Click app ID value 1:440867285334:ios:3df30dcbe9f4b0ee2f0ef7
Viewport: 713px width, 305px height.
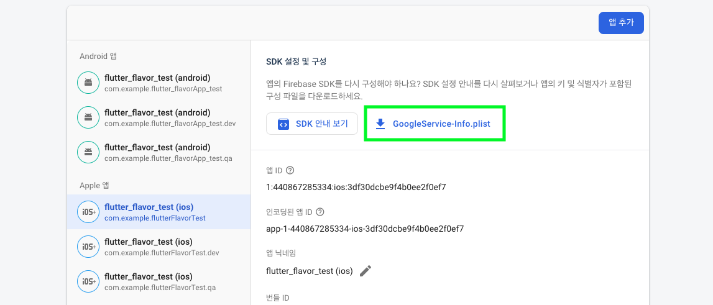(356, 187)
